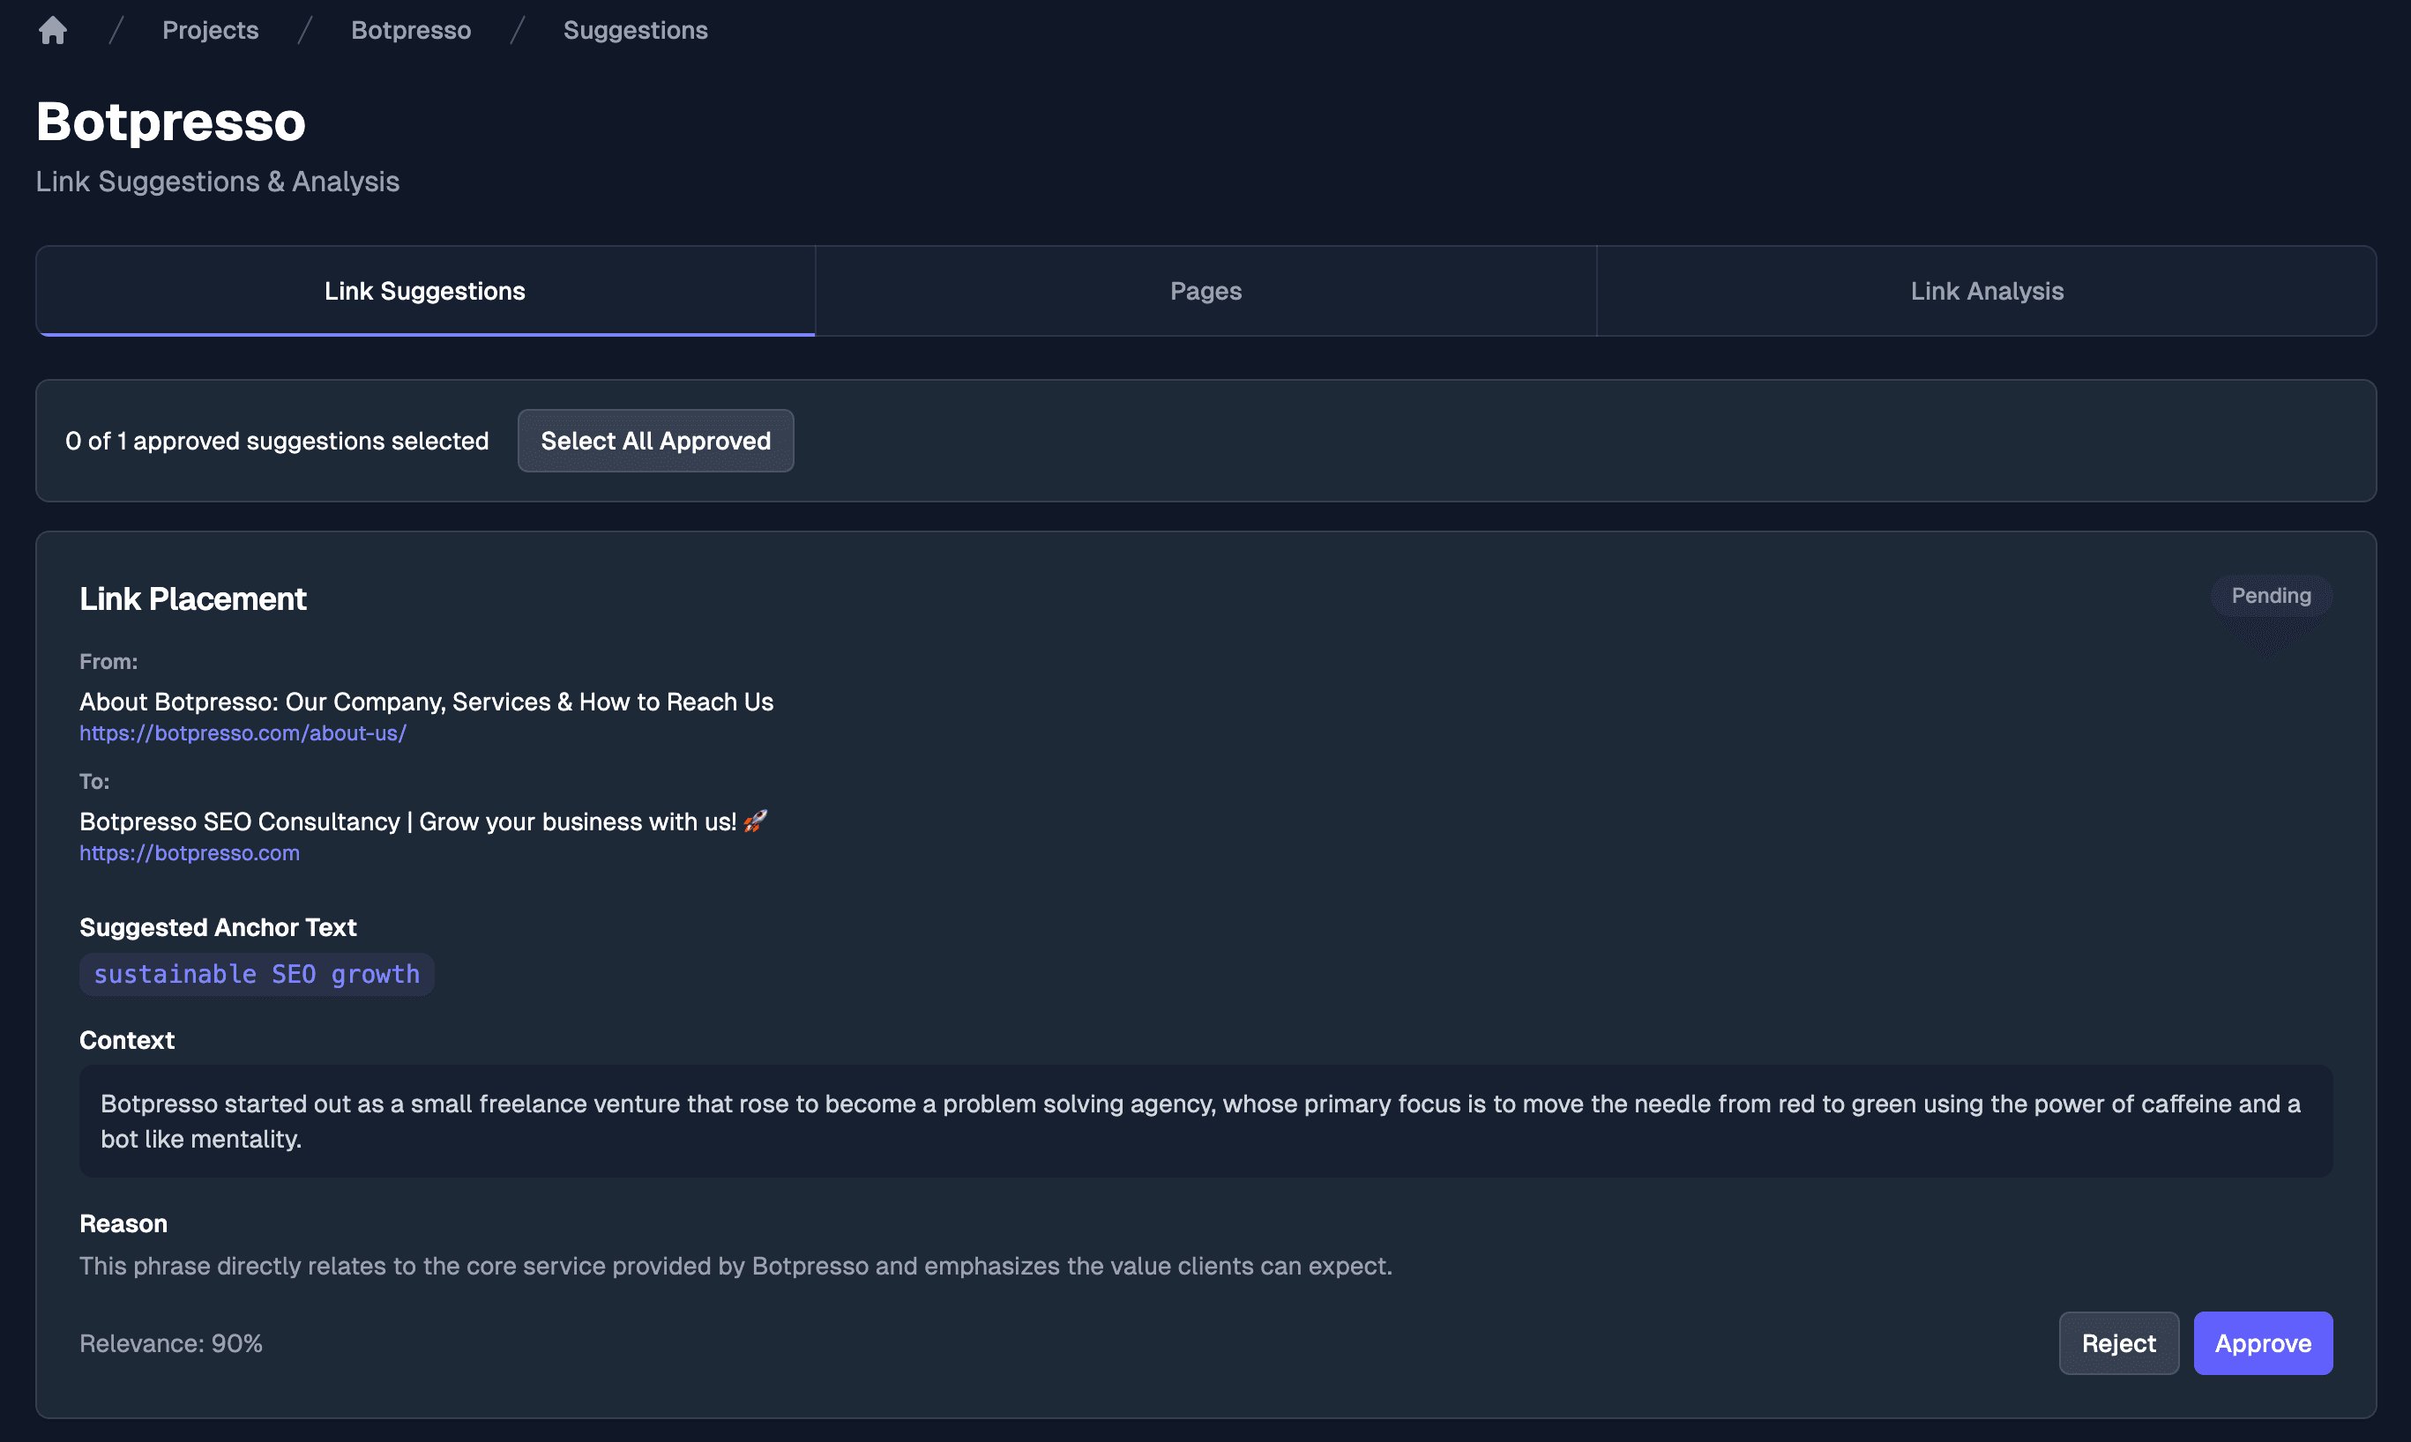Click 'Link Suggestions & Analysis' subtitle

218,182
